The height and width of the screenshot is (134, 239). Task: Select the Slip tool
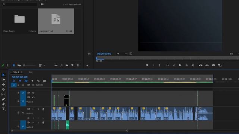click(x=3, y=94)
